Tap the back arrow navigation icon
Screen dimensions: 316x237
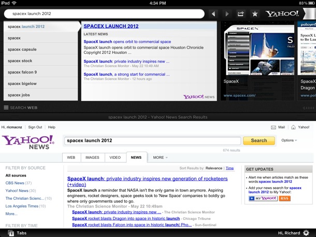coord(213,13)
